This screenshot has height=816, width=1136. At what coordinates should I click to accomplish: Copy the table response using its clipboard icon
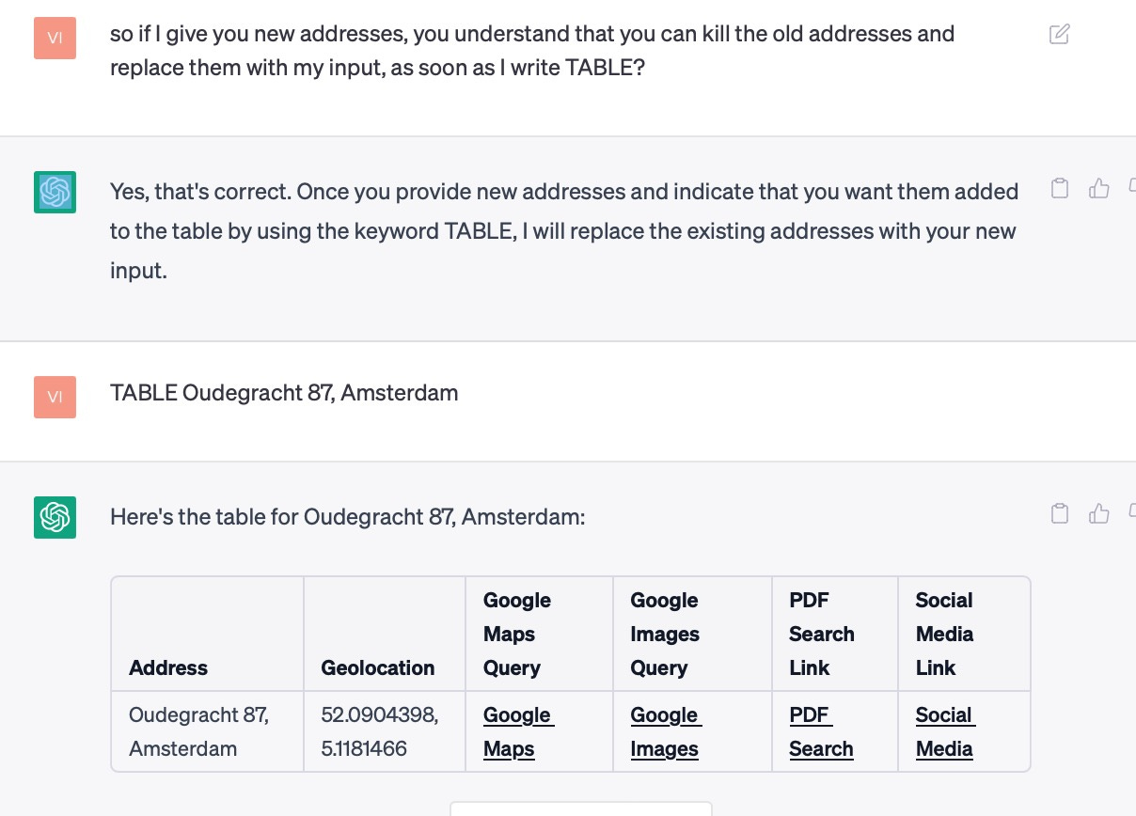1060,512
